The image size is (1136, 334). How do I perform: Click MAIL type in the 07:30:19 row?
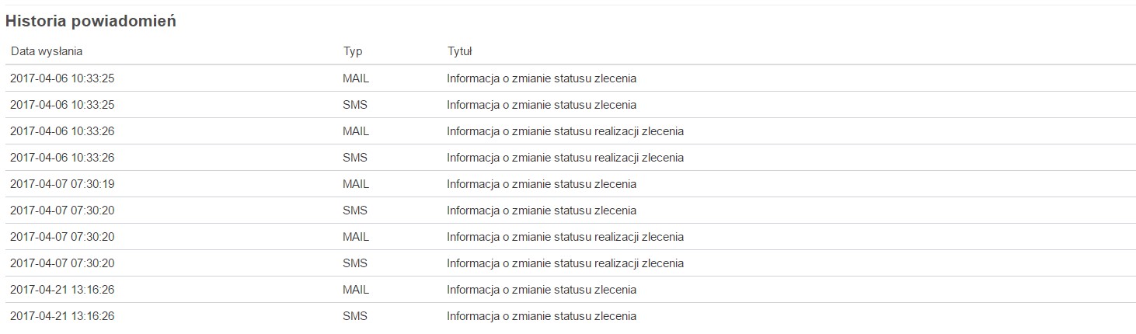(355, 184)
